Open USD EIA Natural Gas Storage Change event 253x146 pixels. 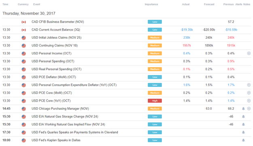coord(65,117)
